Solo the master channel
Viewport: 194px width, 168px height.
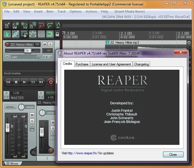click(x=32, y=121)
